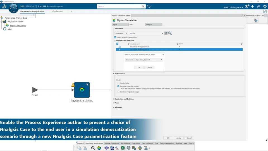Click Cancel at bottom of editor
268x151 pixels.
(189, 138)
